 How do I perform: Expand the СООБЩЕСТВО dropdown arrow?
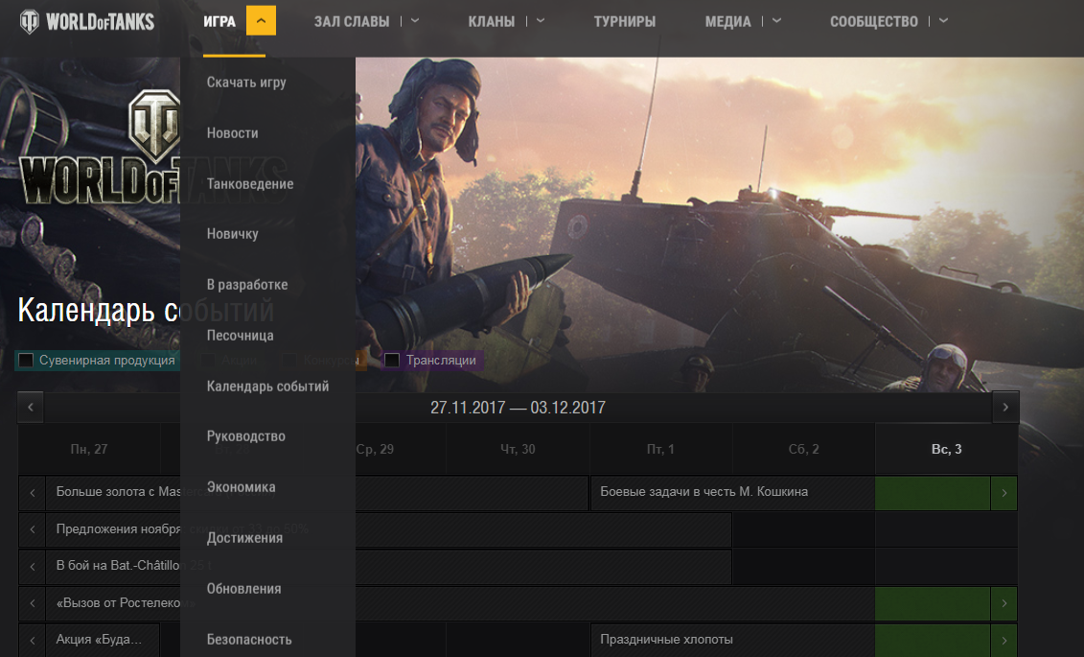pyautogui.click(x=944, y=21)
